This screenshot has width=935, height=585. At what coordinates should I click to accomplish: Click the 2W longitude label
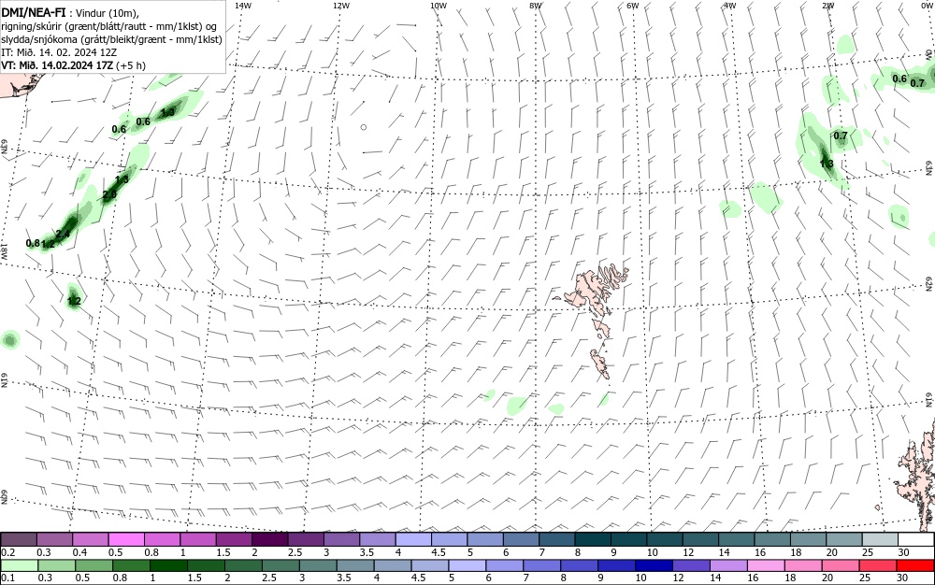pos(827,6)
